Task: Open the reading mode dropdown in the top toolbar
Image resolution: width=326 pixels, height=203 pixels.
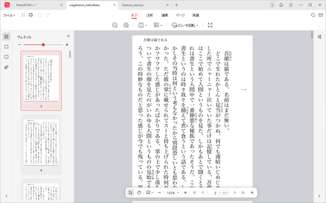Action: click(x=158, y=25)
